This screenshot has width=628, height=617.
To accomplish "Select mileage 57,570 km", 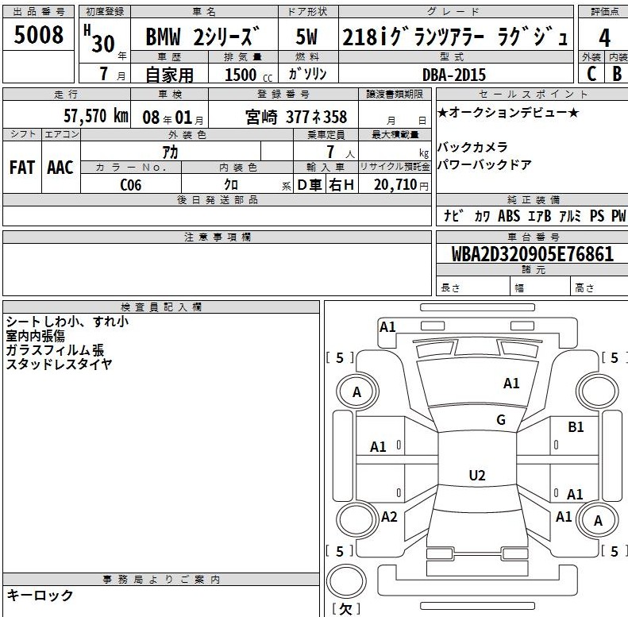I will coord(96,116).
